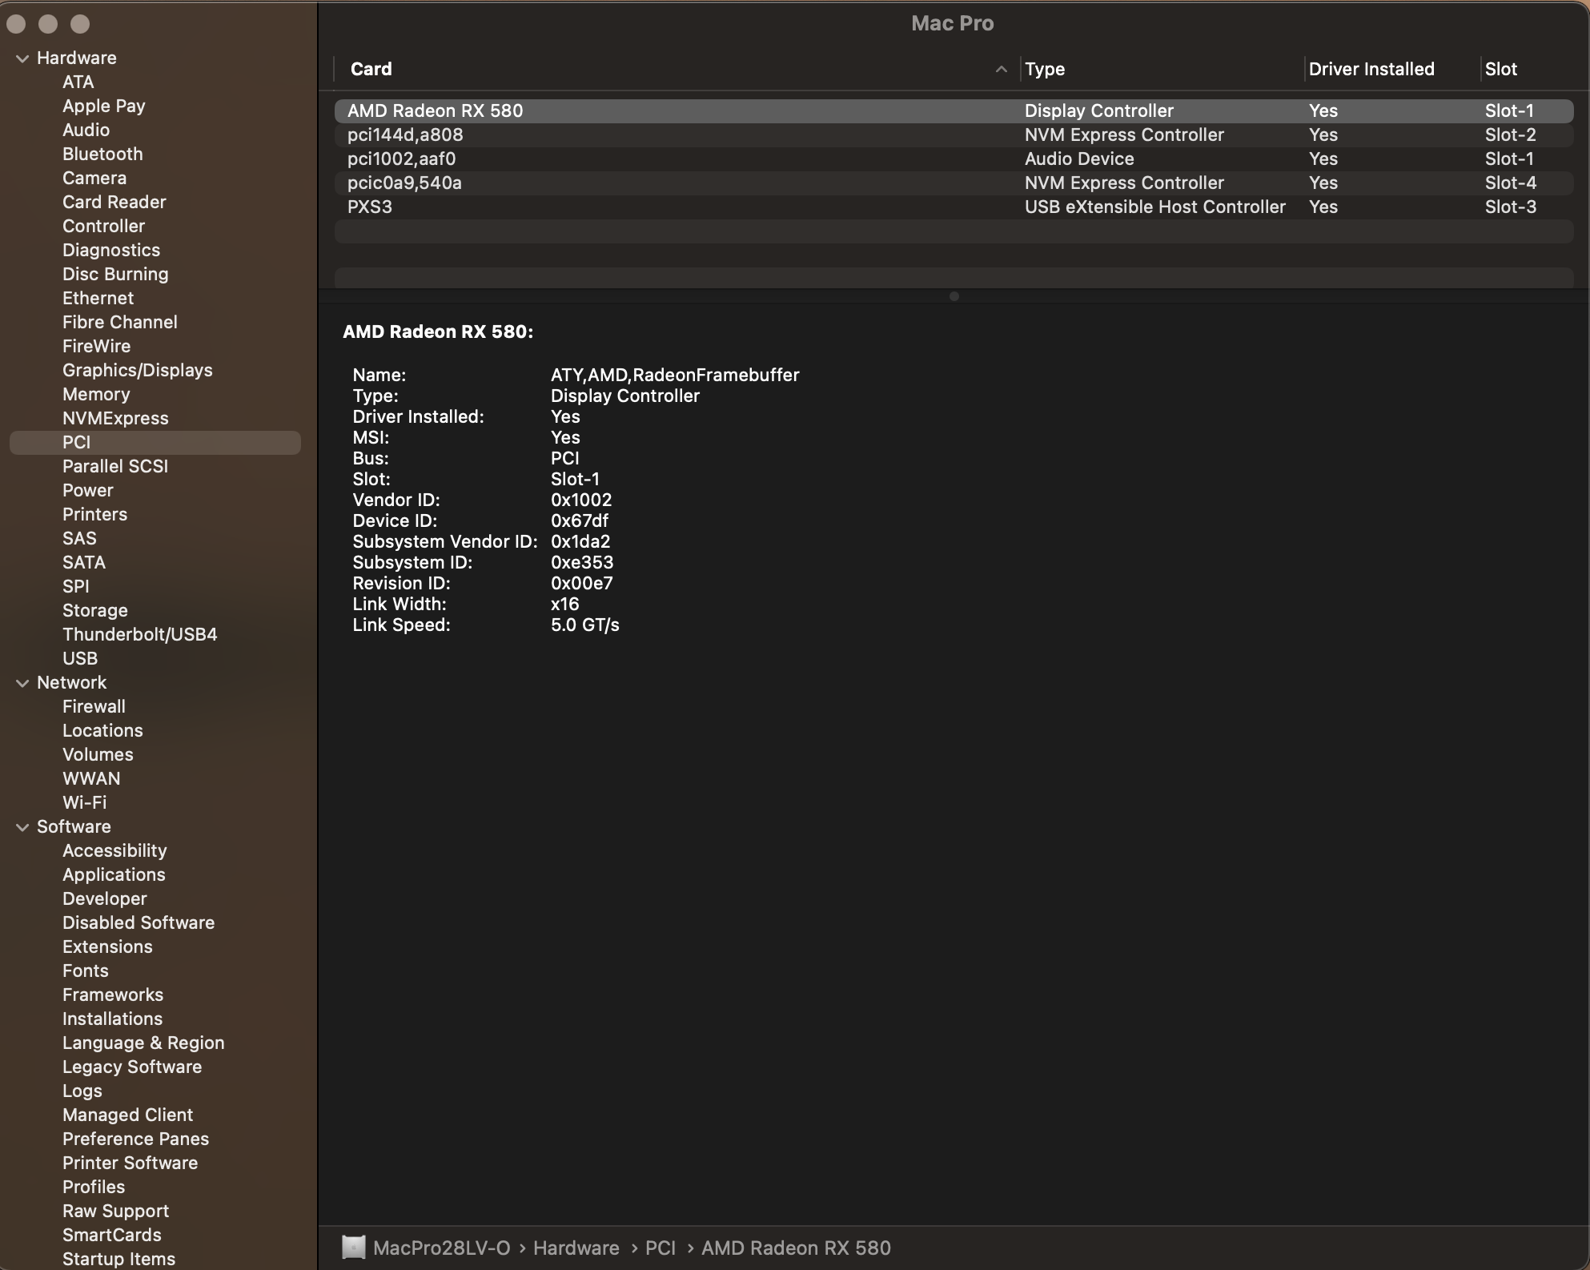Screen dimensions: 1590x1270
Task: Collapse the Software section
Action: 22,827
